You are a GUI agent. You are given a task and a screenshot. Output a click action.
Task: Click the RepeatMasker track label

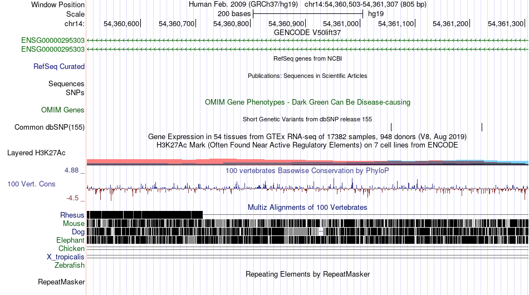point(61,282)
